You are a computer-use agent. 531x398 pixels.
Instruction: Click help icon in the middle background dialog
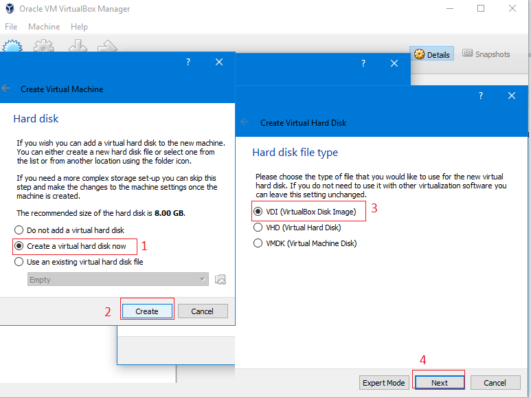tap(363, 63)
